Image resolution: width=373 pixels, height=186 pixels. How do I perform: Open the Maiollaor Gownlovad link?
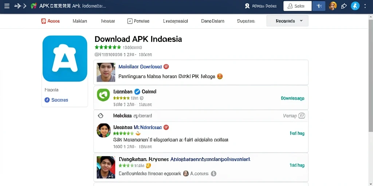point(140,67)
